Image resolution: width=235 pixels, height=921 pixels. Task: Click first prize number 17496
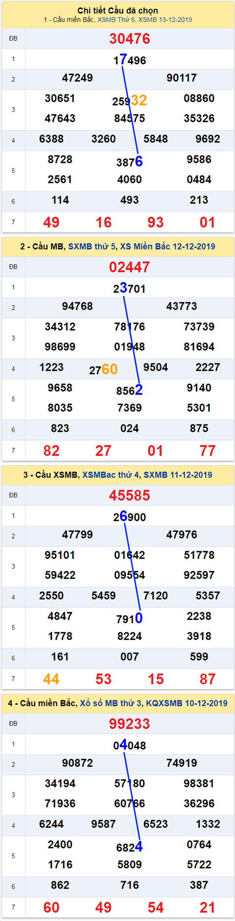[x=130, y=60]
